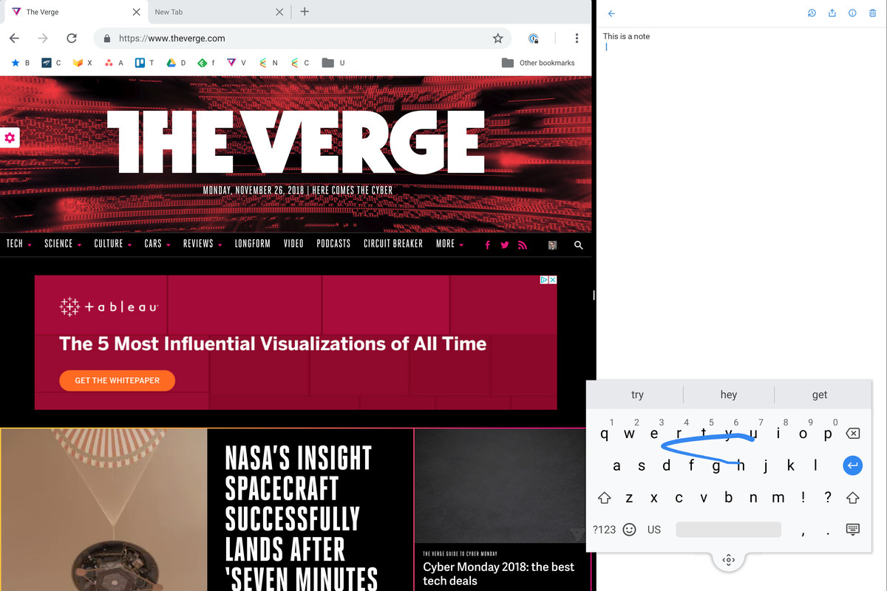The height and width of the screenshot is (591, 887).
Task: Share the note using share icon
Action: pyautogui.click(x=832, y=13)
